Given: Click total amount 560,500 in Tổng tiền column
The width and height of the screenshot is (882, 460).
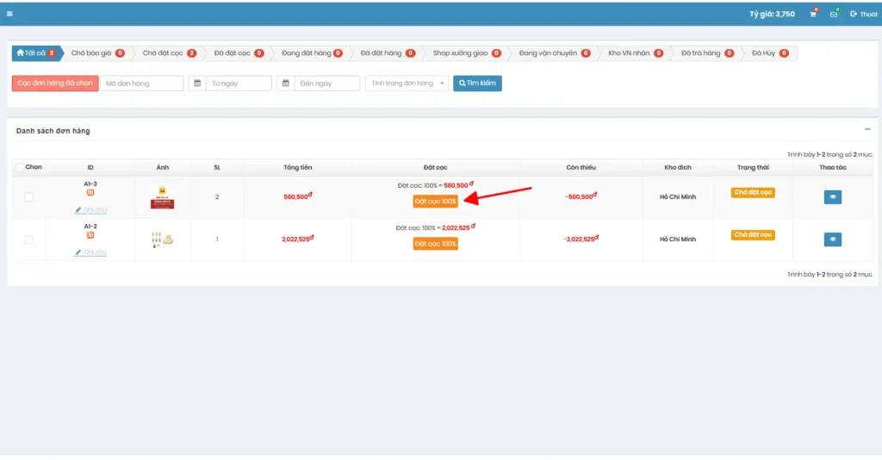Looking at the screenshot, I should (297, 196).
